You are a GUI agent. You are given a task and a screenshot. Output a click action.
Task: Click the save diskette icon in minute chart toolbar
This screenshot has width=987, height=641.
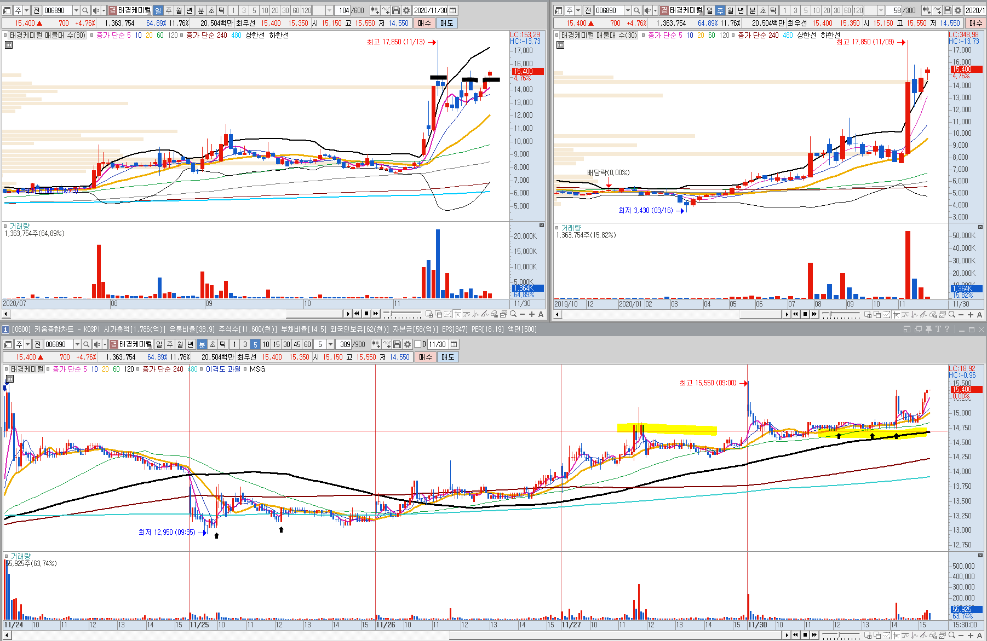pyautogui.click(x=397, y=344)
